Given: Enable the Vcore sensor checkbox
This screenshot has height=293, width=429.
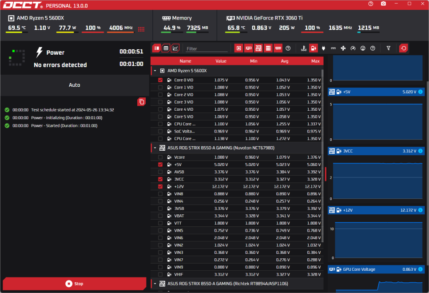Looking at the screenshot, I should tap(160, 157).
